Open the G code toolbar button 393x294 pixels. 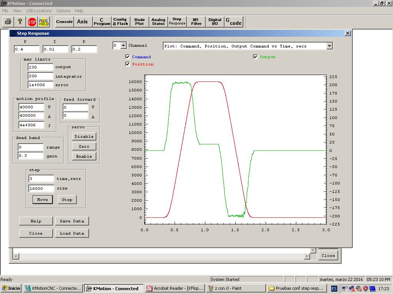pos(233,22)
